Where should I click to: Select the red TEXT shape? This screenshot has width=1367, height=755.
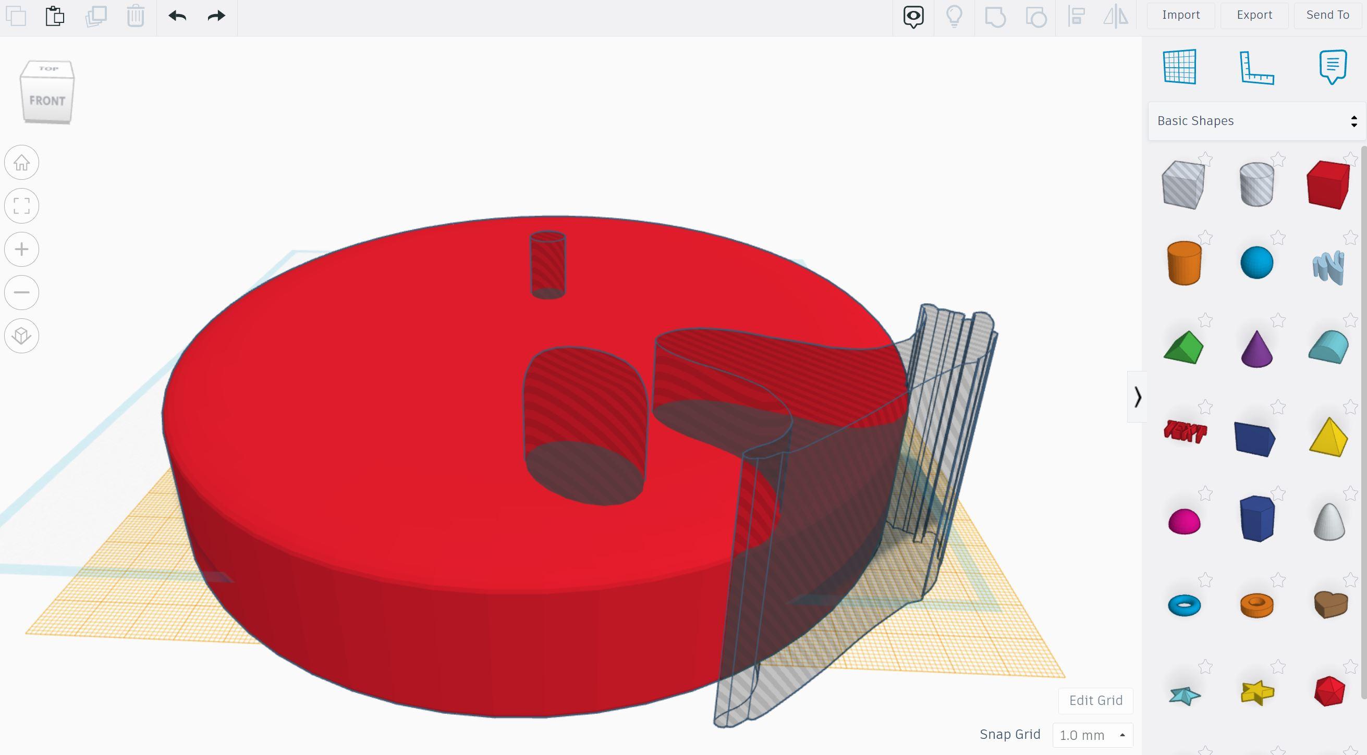tap(1185, 431)
